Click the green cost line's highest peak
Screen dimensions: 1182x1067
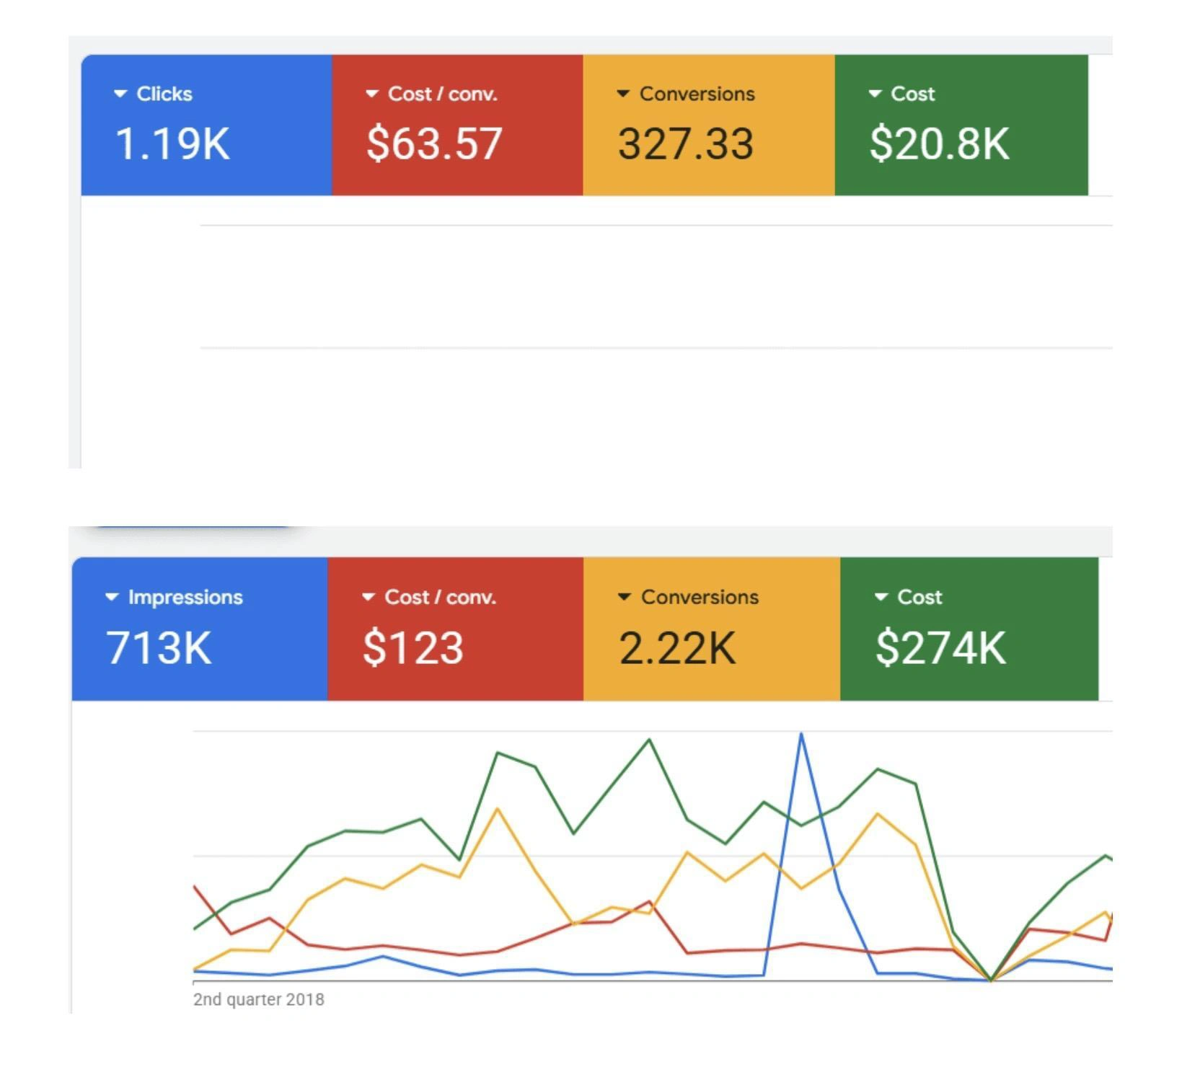coord(649,740)
